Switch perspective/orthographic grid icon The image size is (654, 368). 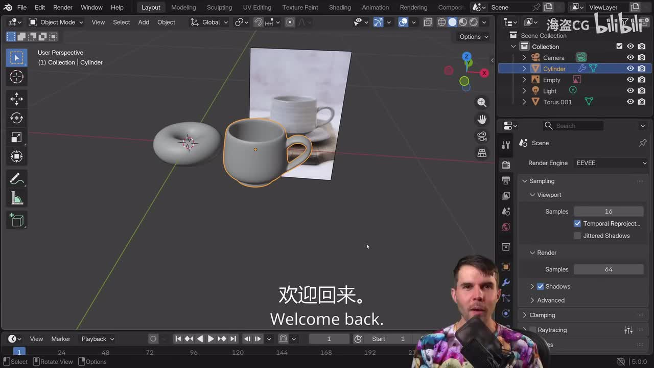[x=482, y=153]
